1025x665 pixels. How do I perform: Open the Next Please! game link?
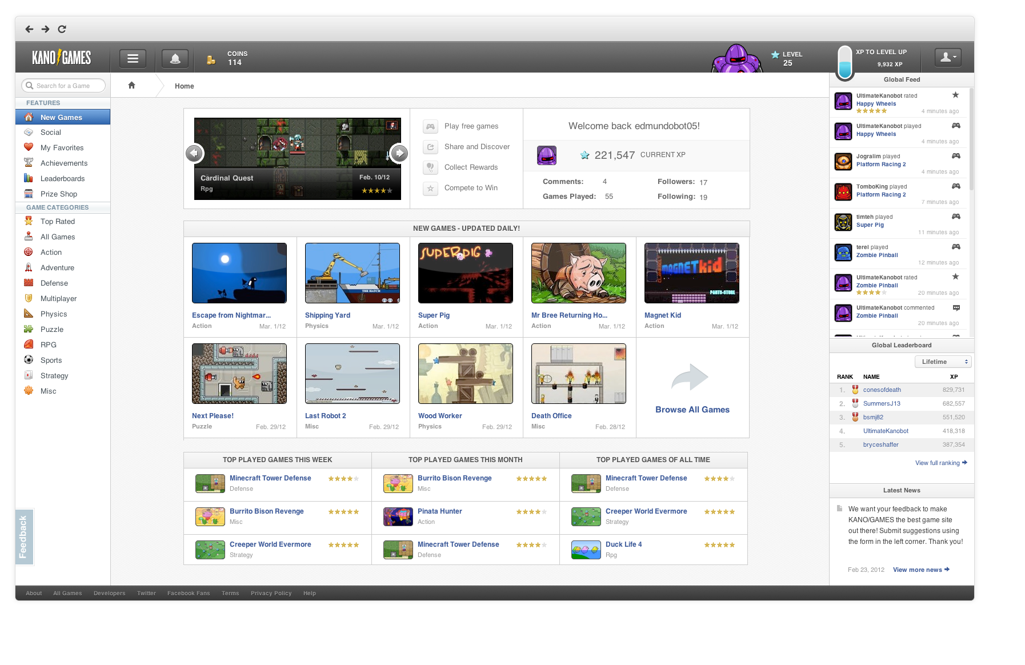[x=213, y=416]
